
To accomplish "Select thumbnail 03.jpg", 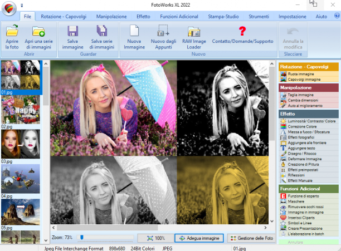I will 21,144.
